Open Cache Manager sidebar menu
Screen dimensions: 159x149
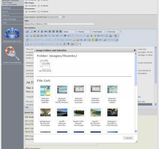click(12, 19)
